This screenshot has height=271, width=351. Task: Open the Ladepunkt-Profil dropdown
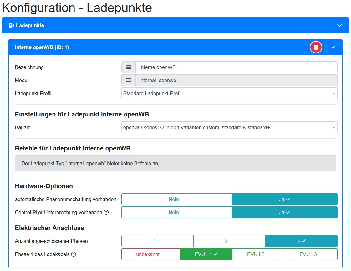point(229,93)
